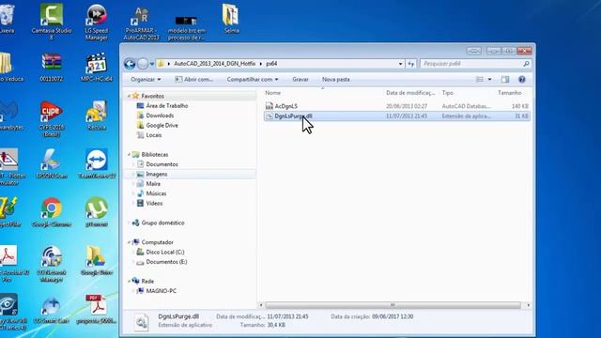Open Documentos (E:) drive
Viewport: 601px width, 338px height.
(x=166, y=262)
